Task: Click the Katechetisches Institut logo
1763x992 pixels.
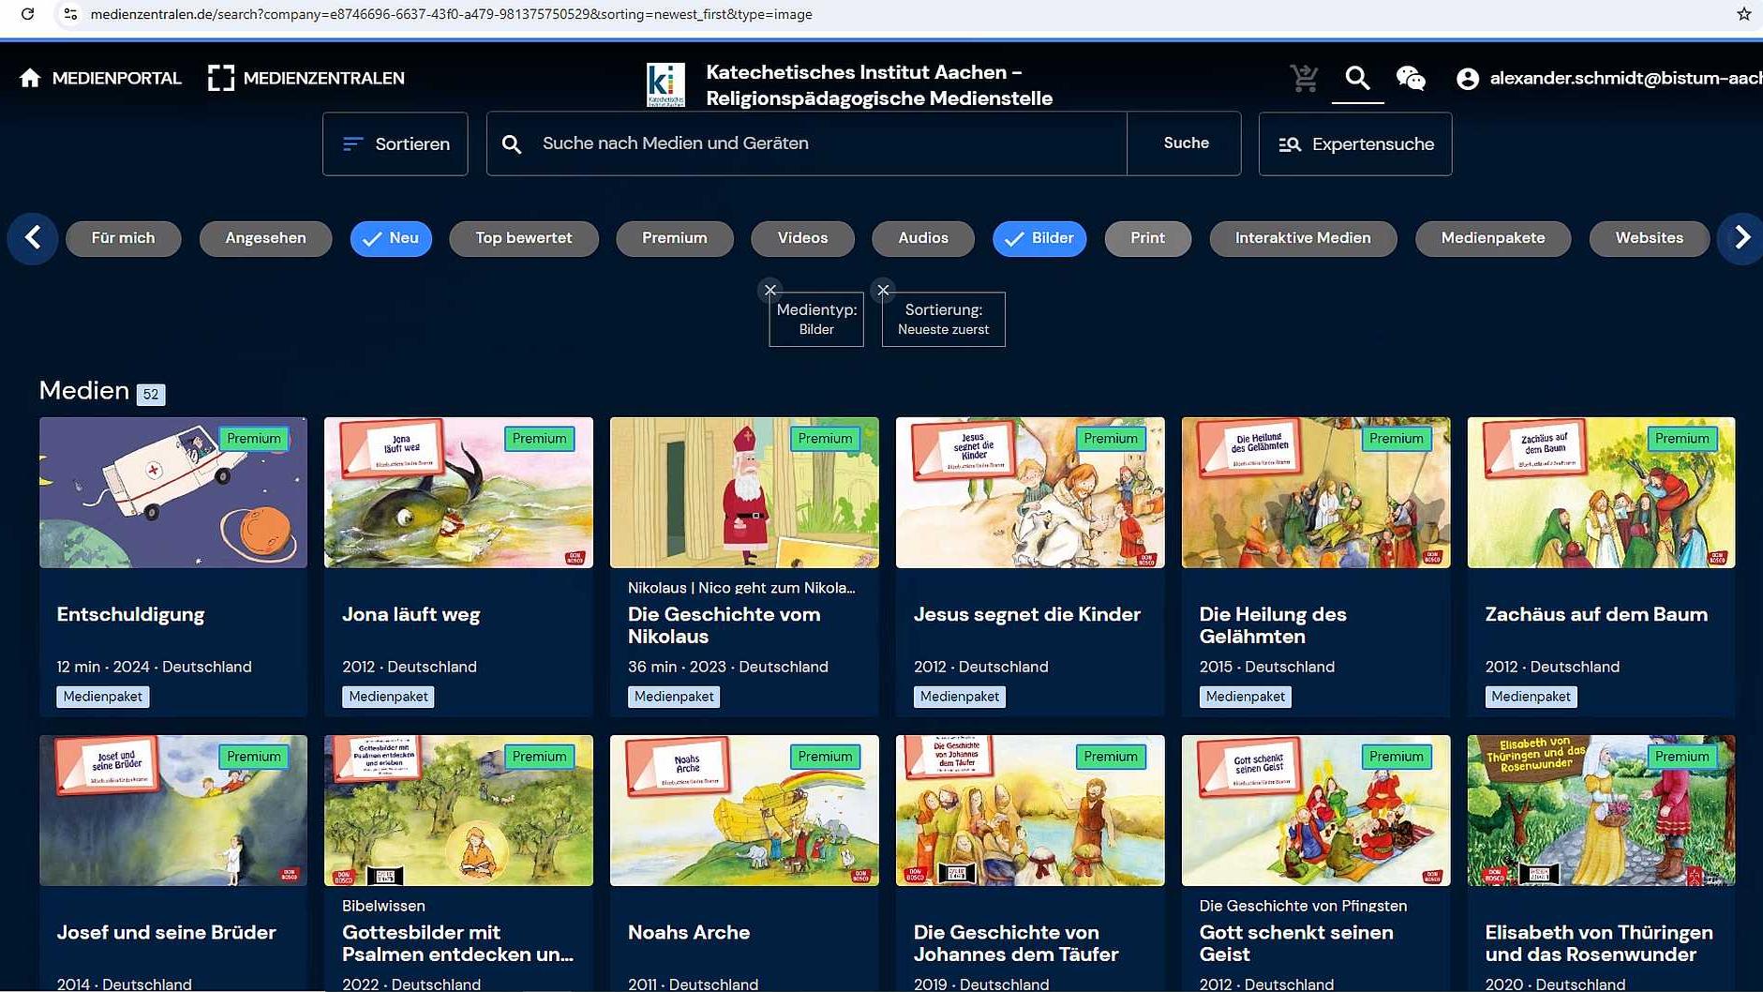Action: point(665,84)
